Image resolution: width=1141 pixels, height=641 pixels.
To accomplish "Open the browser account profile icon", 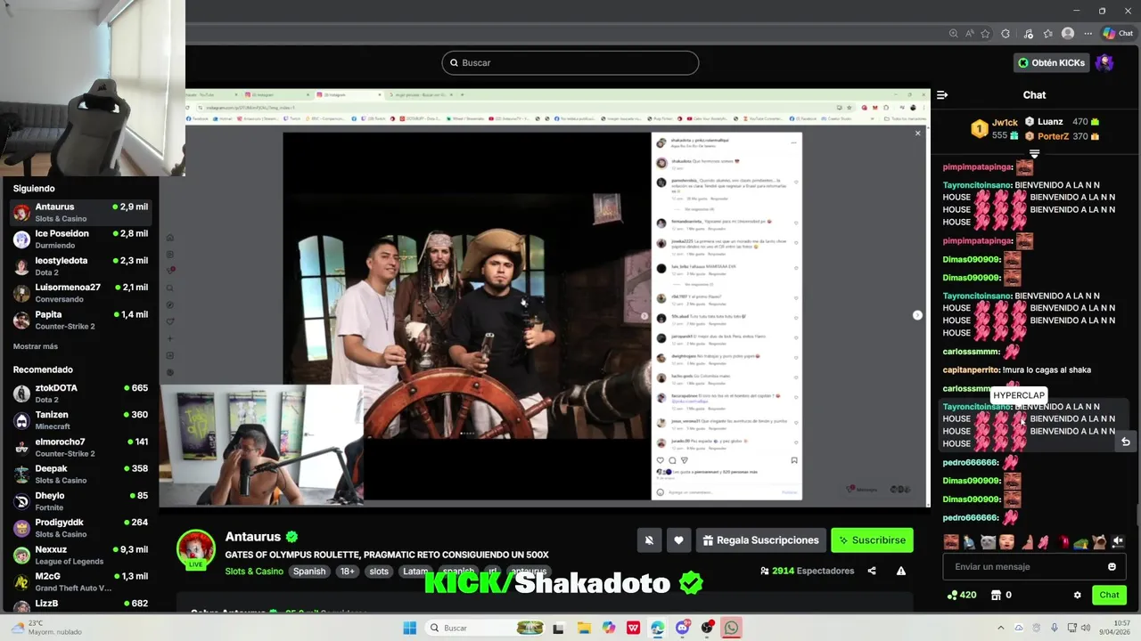I will click(x=1068, y=33).
